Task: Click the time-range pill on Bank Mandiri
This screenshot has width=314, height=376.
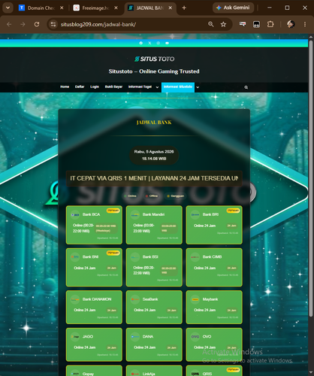Action: click(x=169, y=228)
